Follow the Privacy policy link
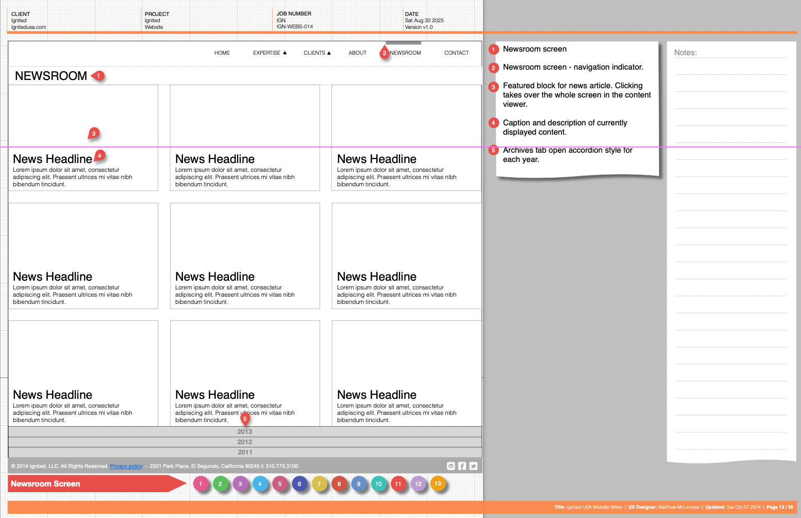 (x=126, y=466)
